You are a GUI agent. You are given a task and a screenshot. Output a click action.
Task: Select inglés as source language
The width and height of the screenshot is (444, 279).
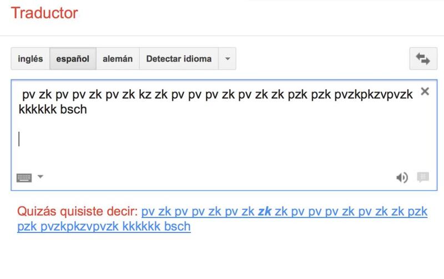point(31,59)
